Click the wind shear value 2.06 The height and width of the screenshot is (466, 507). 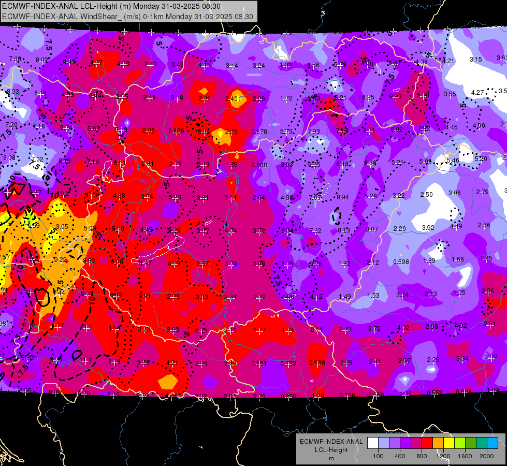149,130
